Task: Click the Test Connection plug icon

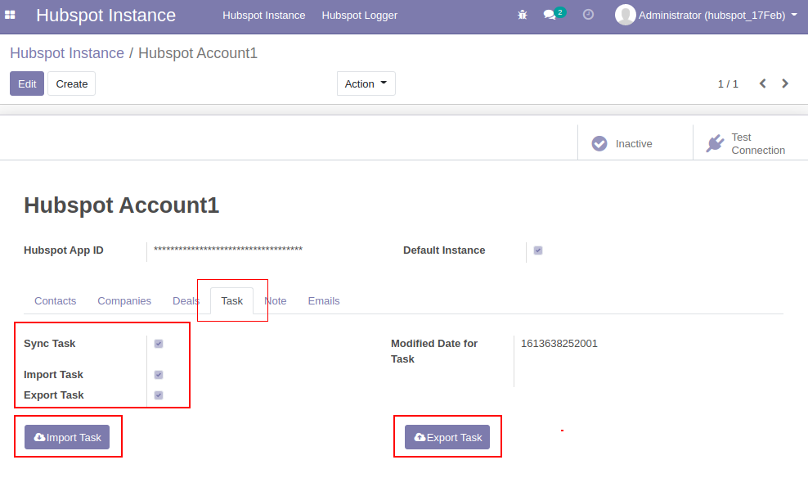Action: pos(716,143)
